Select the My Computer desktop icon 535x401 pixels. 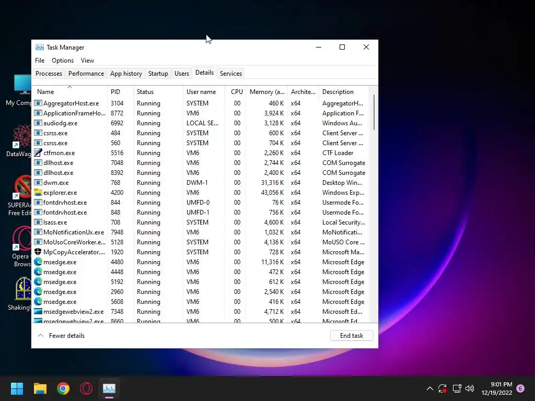tap(18, 90)
